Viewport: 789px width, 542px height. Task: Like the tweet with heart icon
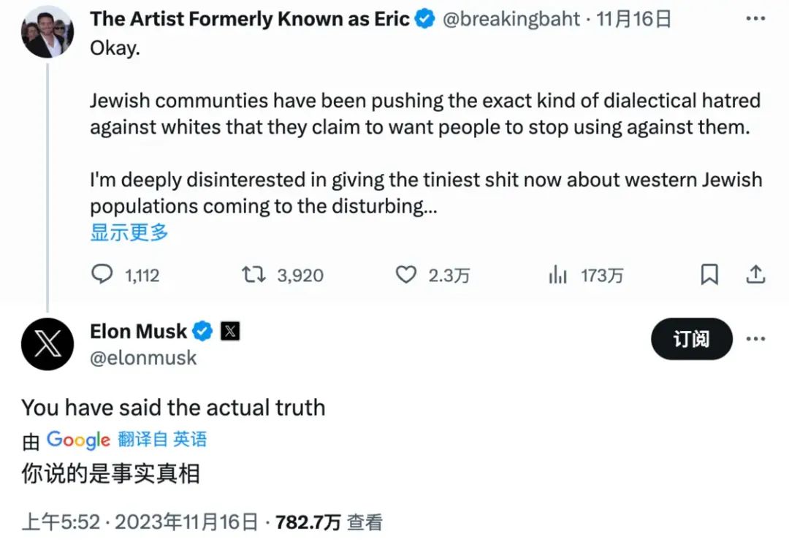click(x=405, y=275)
